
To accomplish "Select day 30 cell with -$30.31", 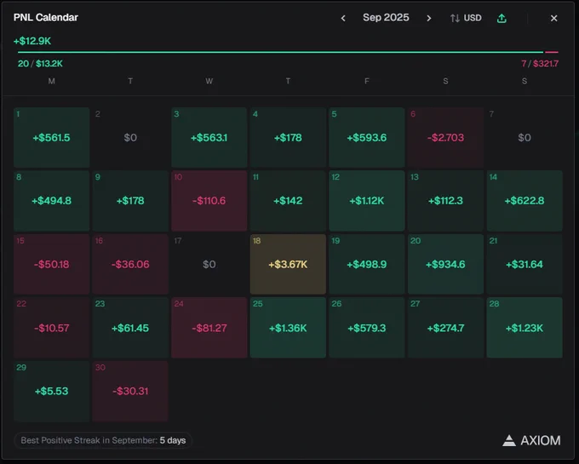I will (x=130, y=392).
